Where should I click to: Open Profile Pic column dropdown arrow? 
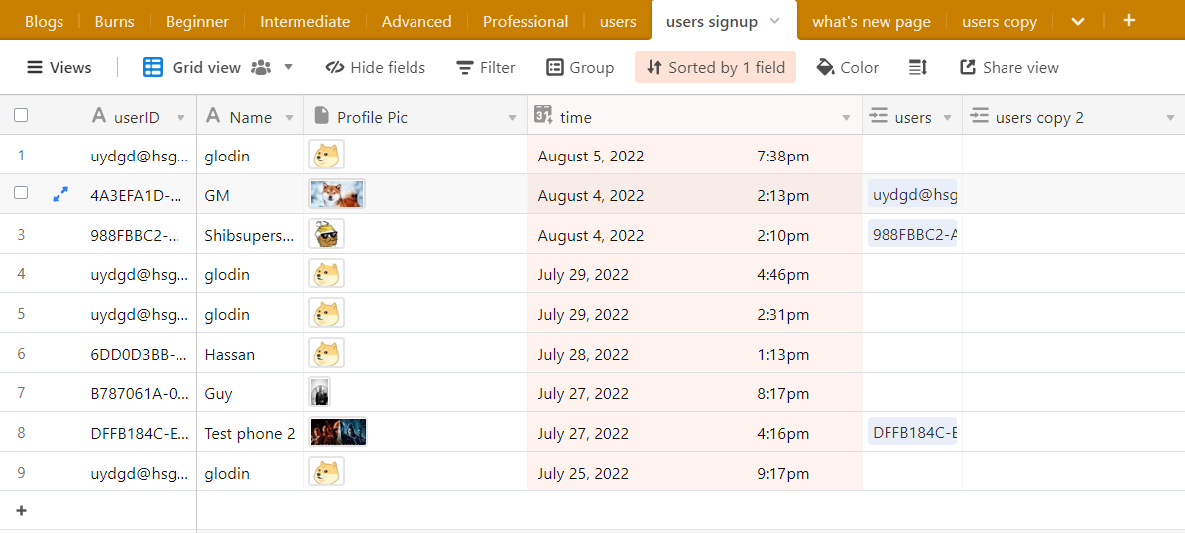pos(513,118)
